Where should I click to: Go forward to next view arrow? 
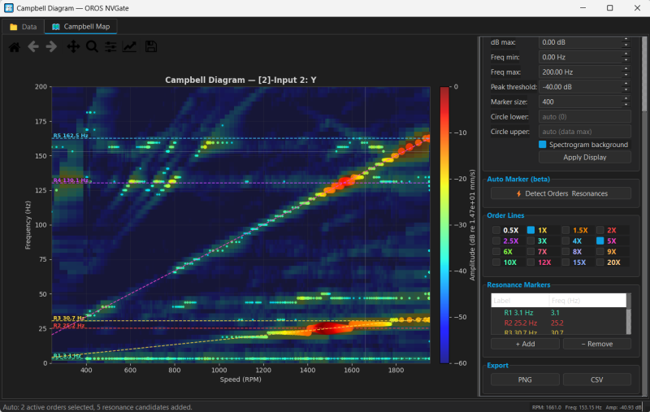(x=51, y=47)
